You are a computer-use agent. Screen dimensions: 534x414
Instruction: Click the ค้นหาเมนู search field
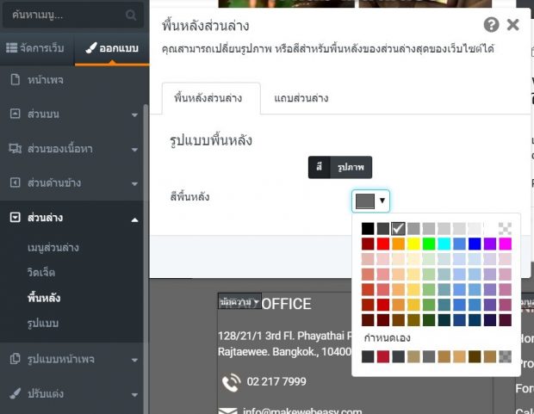tap(65, 15)
